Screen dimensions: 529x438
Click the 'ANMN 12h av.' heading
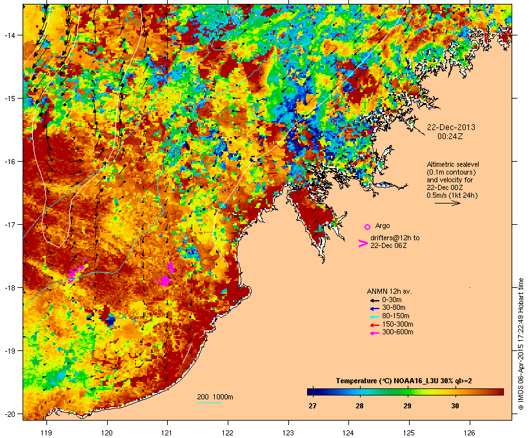click(x=389, y=291)
